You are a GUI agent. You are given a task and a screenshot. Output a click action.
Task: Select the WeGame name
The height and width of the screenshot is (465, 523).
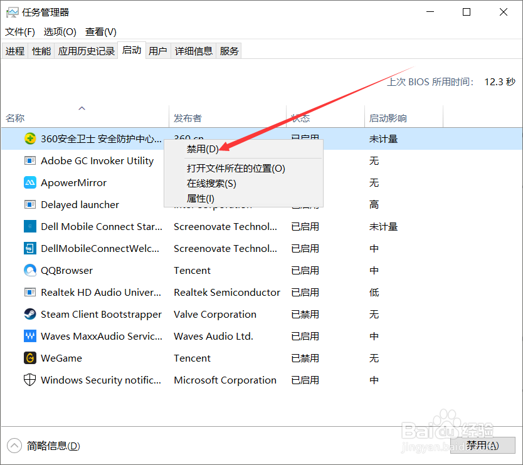61,358
